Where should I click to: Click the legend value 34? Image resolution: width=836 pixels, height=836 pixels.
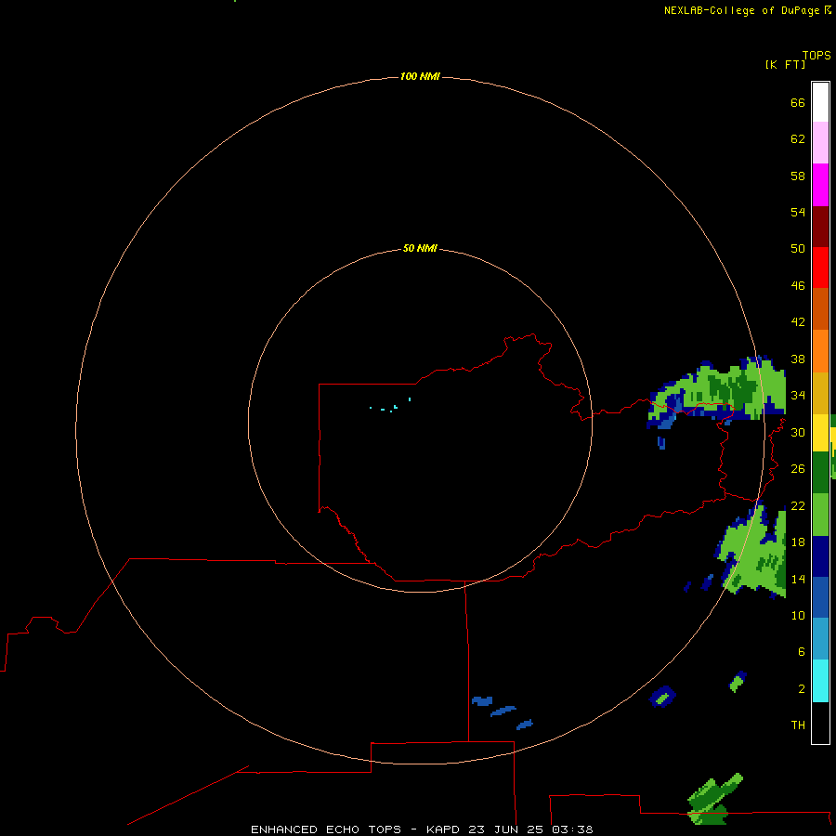click(798, 395)
